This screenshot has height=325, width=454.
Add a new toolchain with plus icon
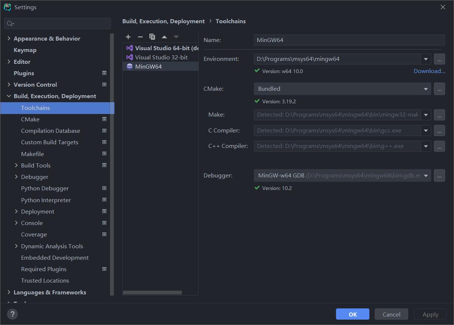[128, 37]
